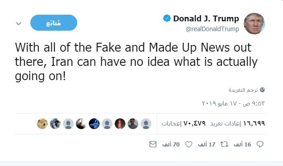283x166 pixels.
Task: Open the tweet options chevron dropdown
Action: coord(19,24)
